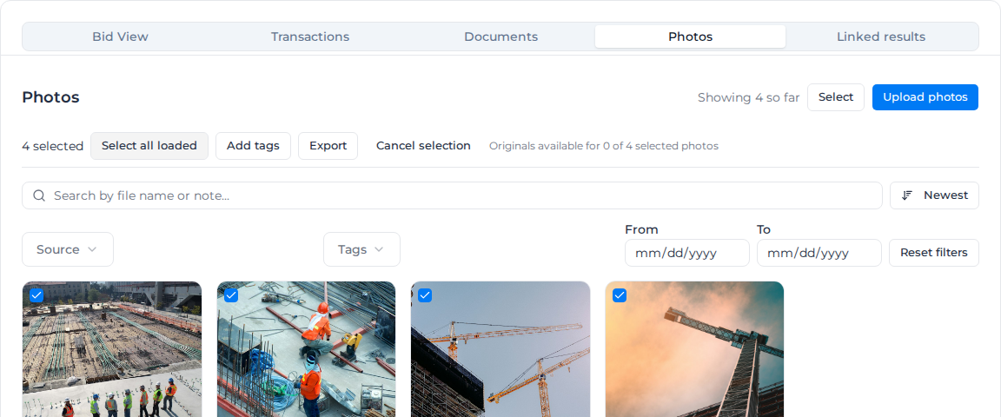Click the sort order icon beside Newest

point(906,195)
